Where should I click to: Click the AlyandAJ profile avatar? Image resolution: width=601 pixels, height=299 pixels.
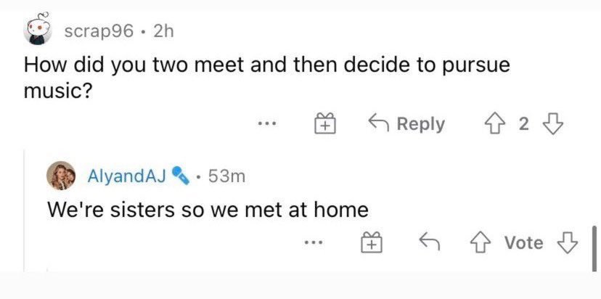62,175
